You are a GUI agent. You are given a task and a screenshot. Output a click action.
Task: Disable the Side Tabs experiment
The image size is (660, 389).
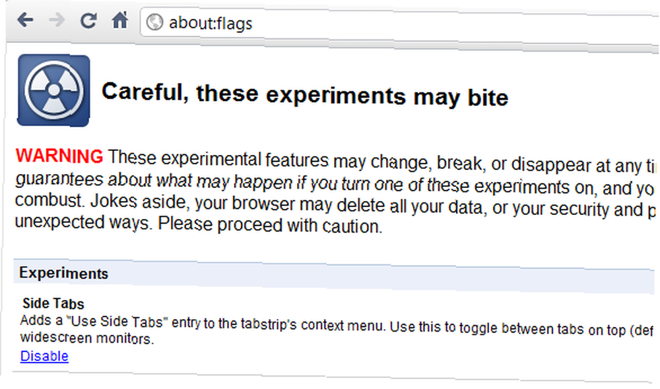(44, 356)
